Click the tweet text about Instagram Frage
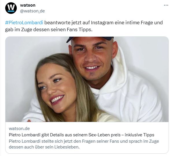The width and height of the screenshot is (170, 156). (x=84, y=26)
